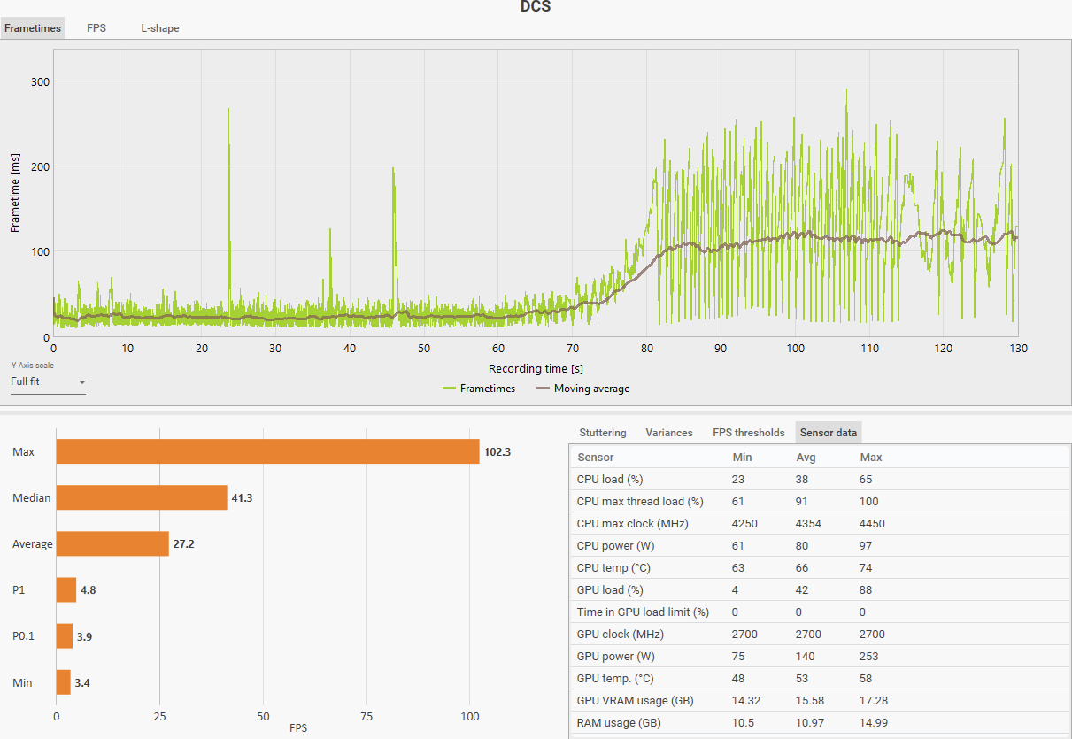Select the GPU clock (MHz) label

(621, 635)
